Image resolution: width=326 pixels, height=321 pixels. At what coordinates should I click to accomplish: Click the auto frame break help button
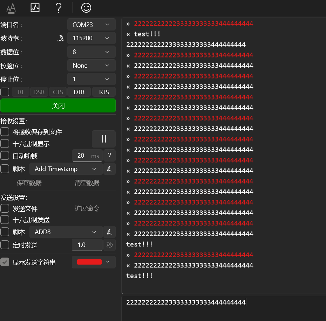point(109,156)
